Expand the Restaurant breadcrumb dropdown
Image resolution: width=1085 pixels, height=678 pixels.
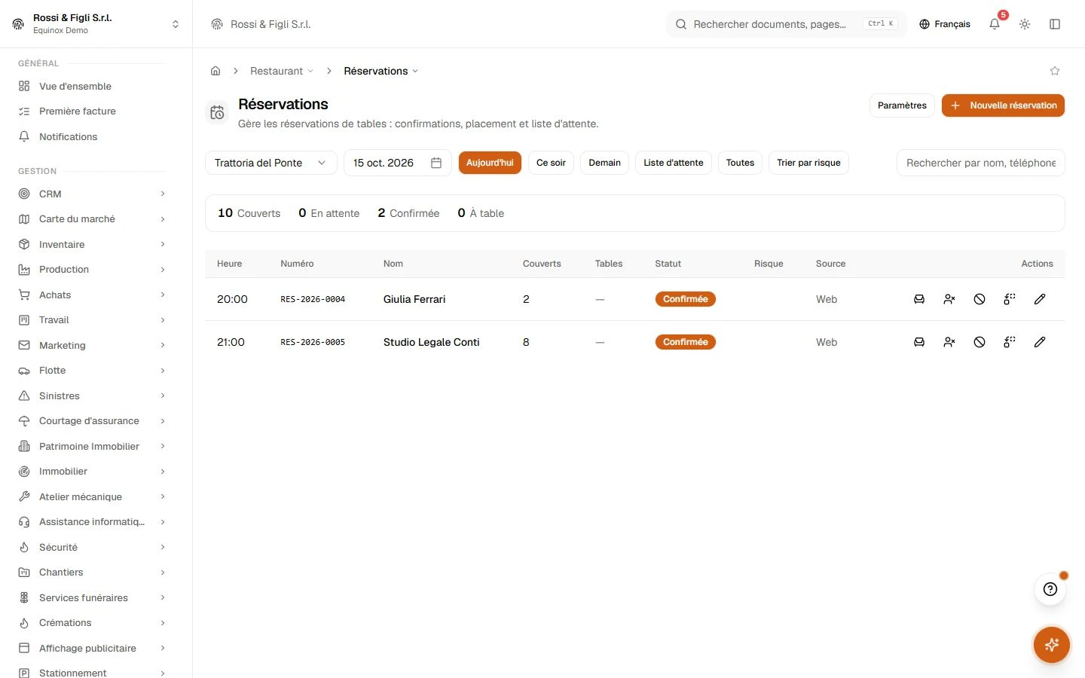(282, 71)
